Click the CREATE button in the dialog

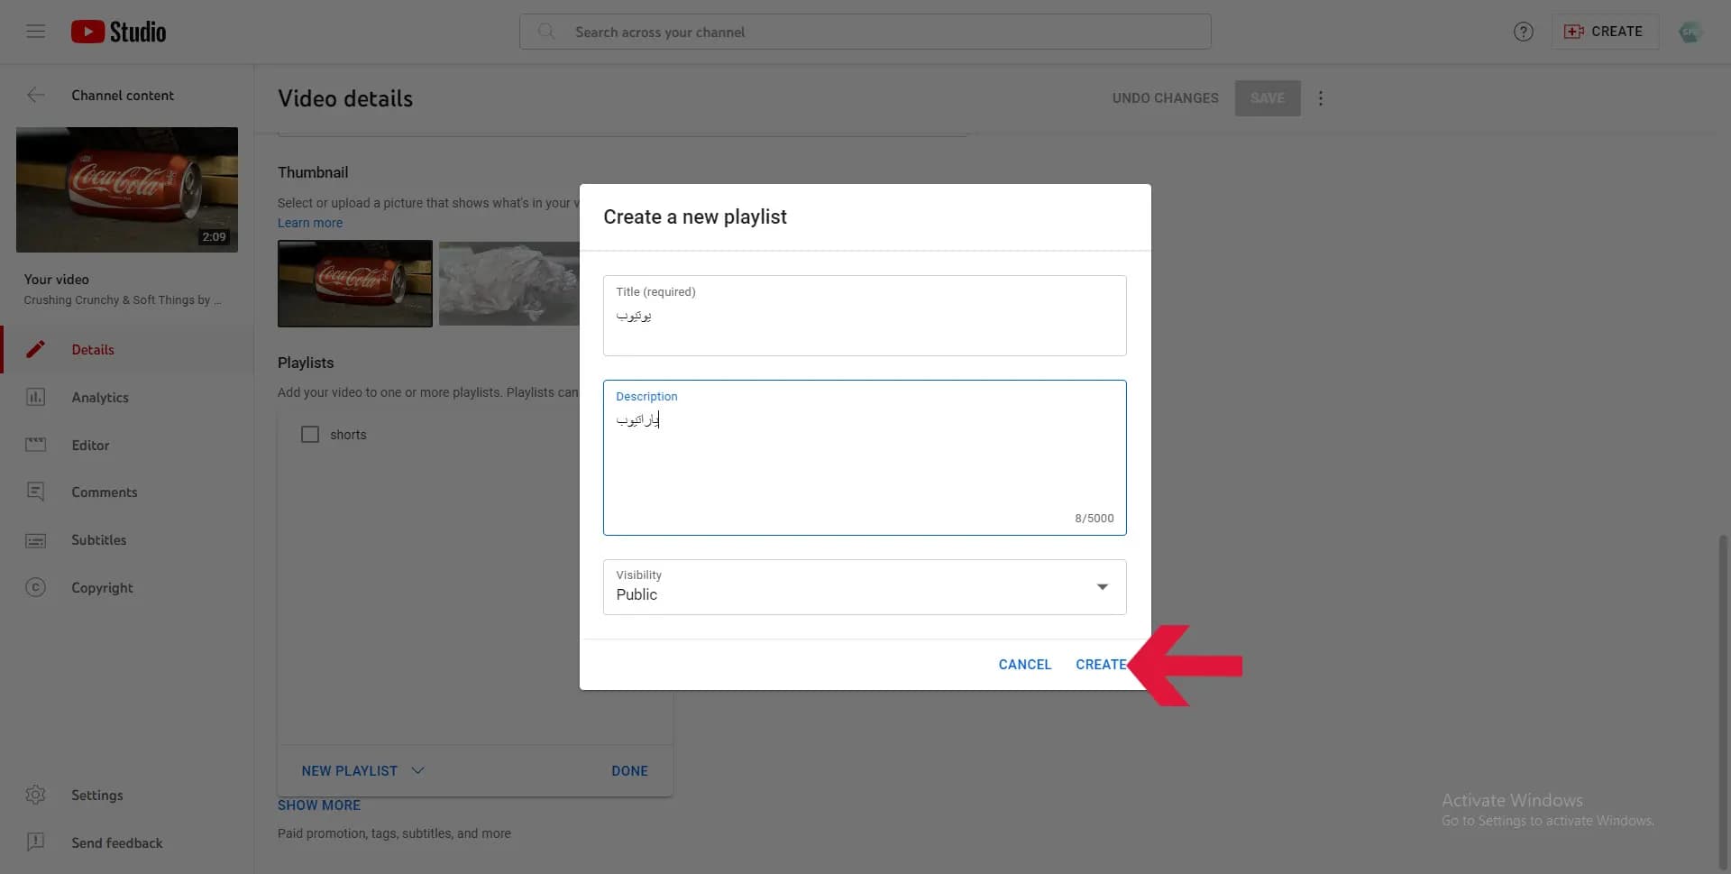[x=1101, y=665]
